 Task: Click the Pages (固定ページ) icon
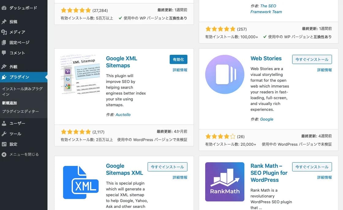point(4,43)
